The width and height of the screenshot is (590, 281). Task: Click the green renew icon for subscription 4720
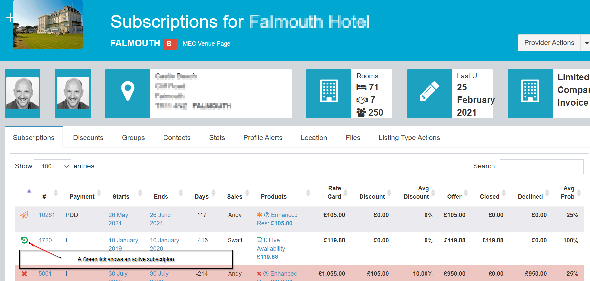24,240
